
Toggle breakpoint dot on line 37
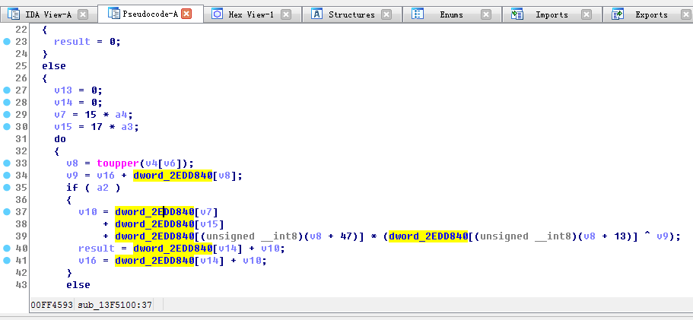pyautogui.click(x=7, y=212)
